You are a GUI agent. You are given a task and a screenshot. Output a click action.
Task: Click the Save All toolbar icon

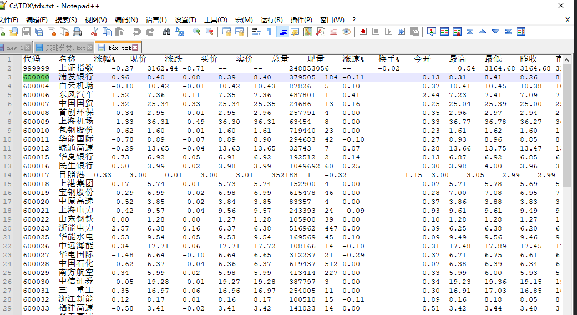point(39,32)
